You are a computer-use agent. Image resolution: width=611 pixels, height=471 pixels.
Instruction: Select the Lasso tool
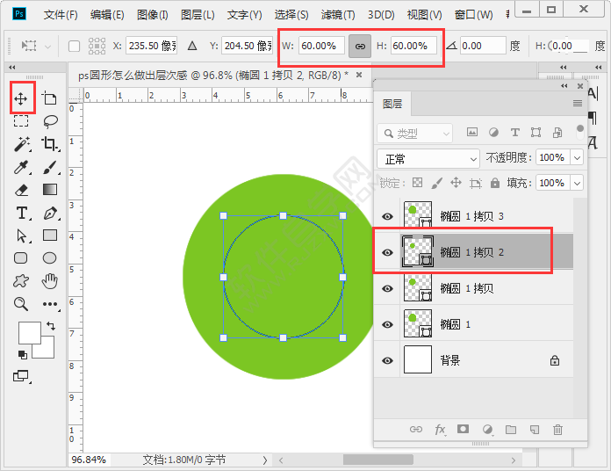pos(50,121)
